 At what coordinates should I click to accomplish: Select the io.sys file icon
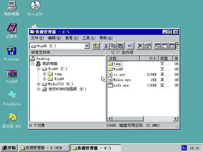pos(110,74)
